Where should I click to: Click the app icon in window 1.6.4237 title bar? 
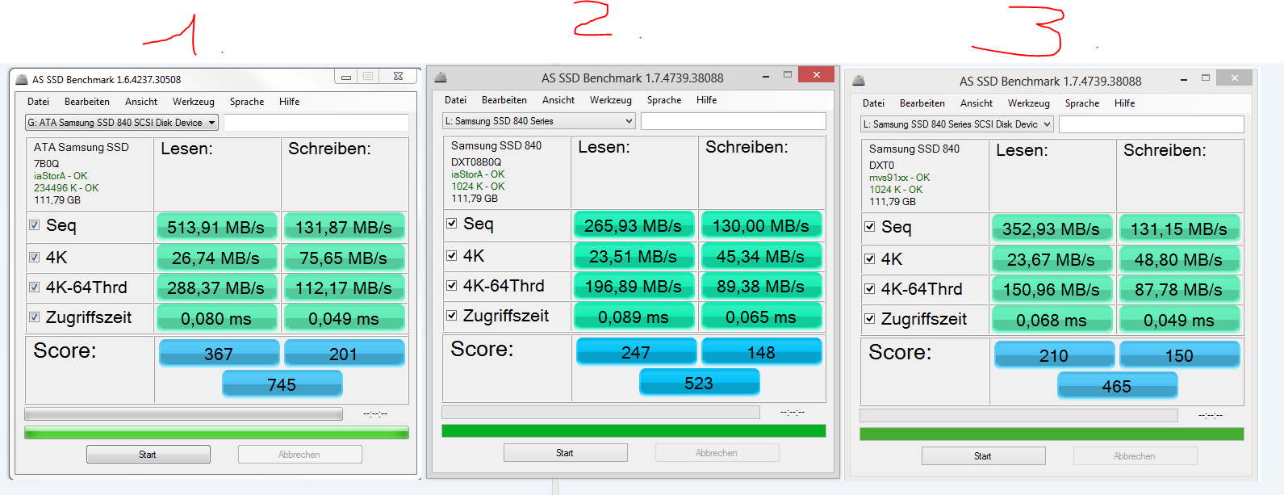21,80
